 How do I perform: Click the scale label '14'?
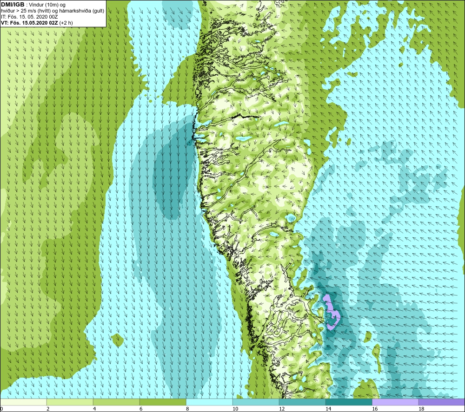(x=328, y=409)
